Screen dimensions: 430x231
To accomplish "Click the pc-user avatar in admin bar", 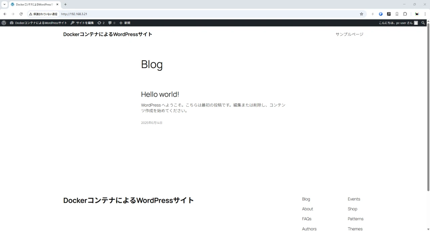I will (416, 23).
